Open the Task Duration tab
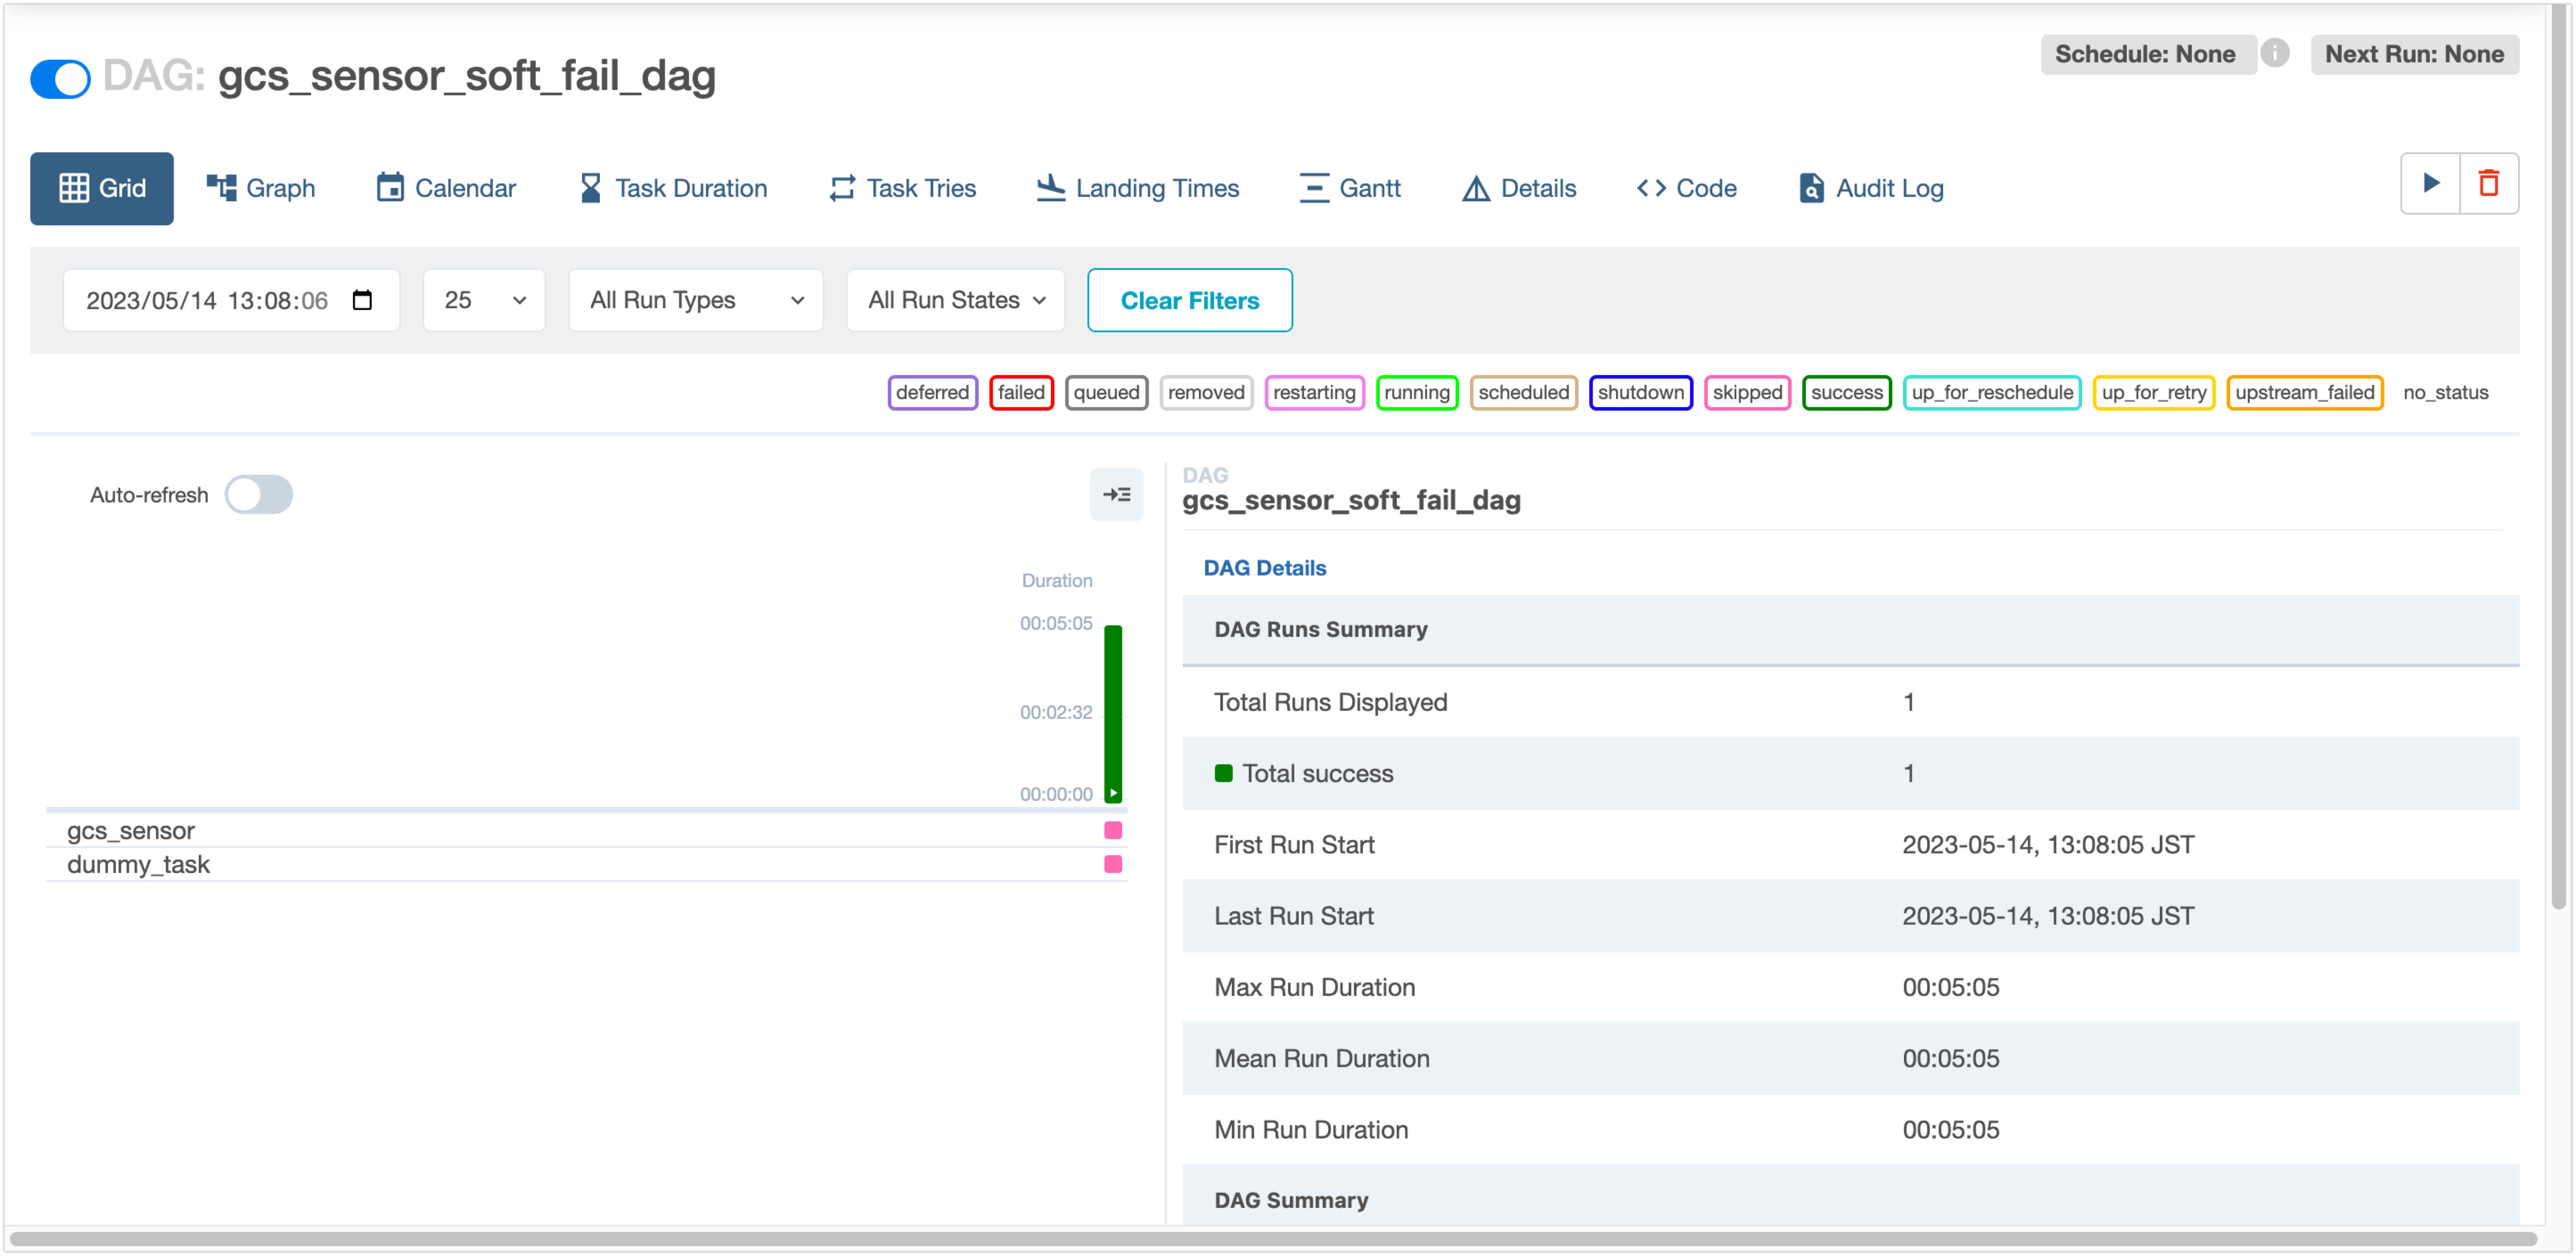Image resolution: width=2576 pixels, height=1256 pixels. pyautogui.click(x=673, y=188)
